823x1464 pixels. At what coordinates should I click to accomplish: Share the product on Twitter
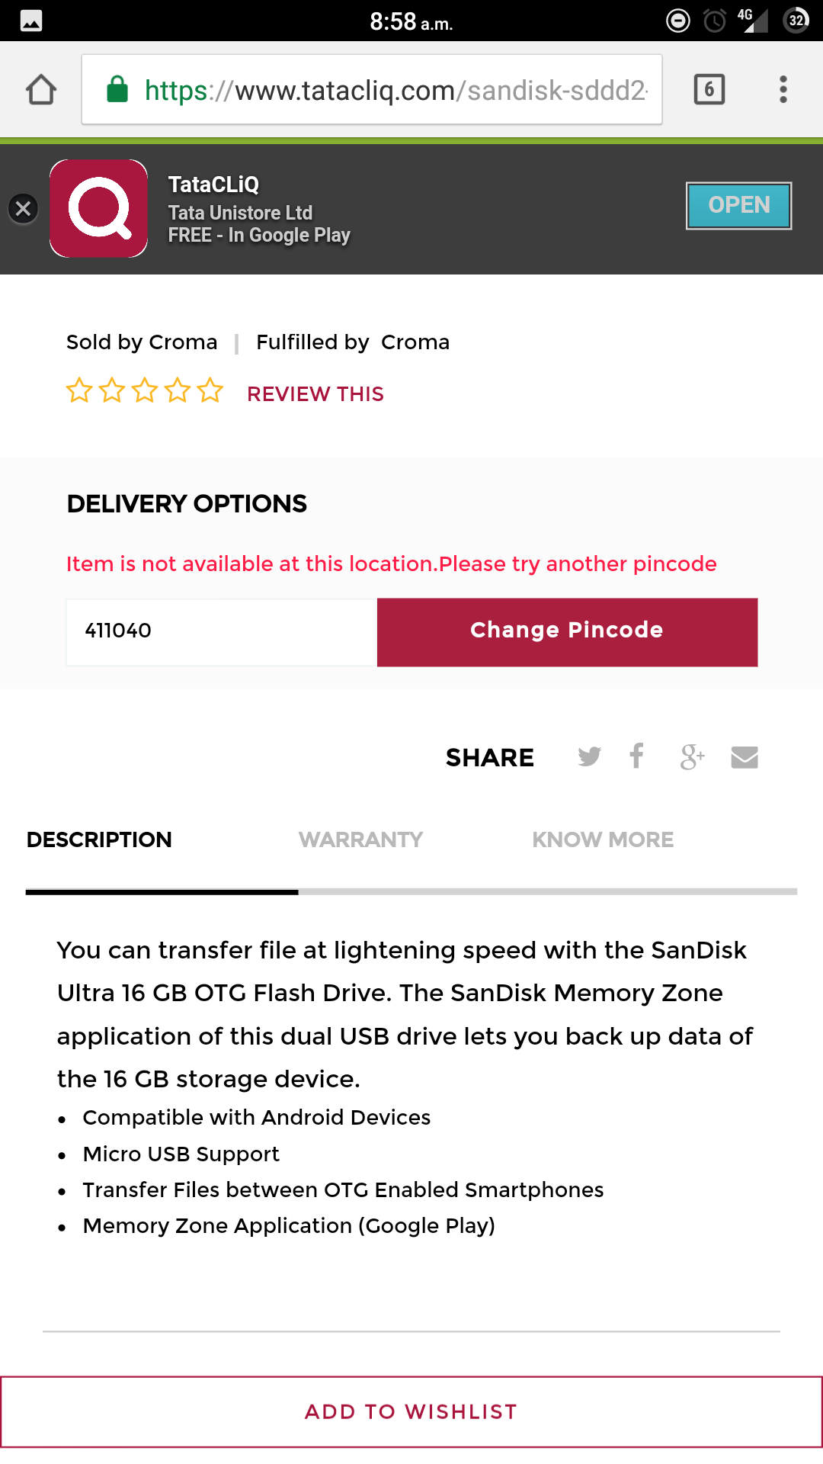tap(589, 756)
